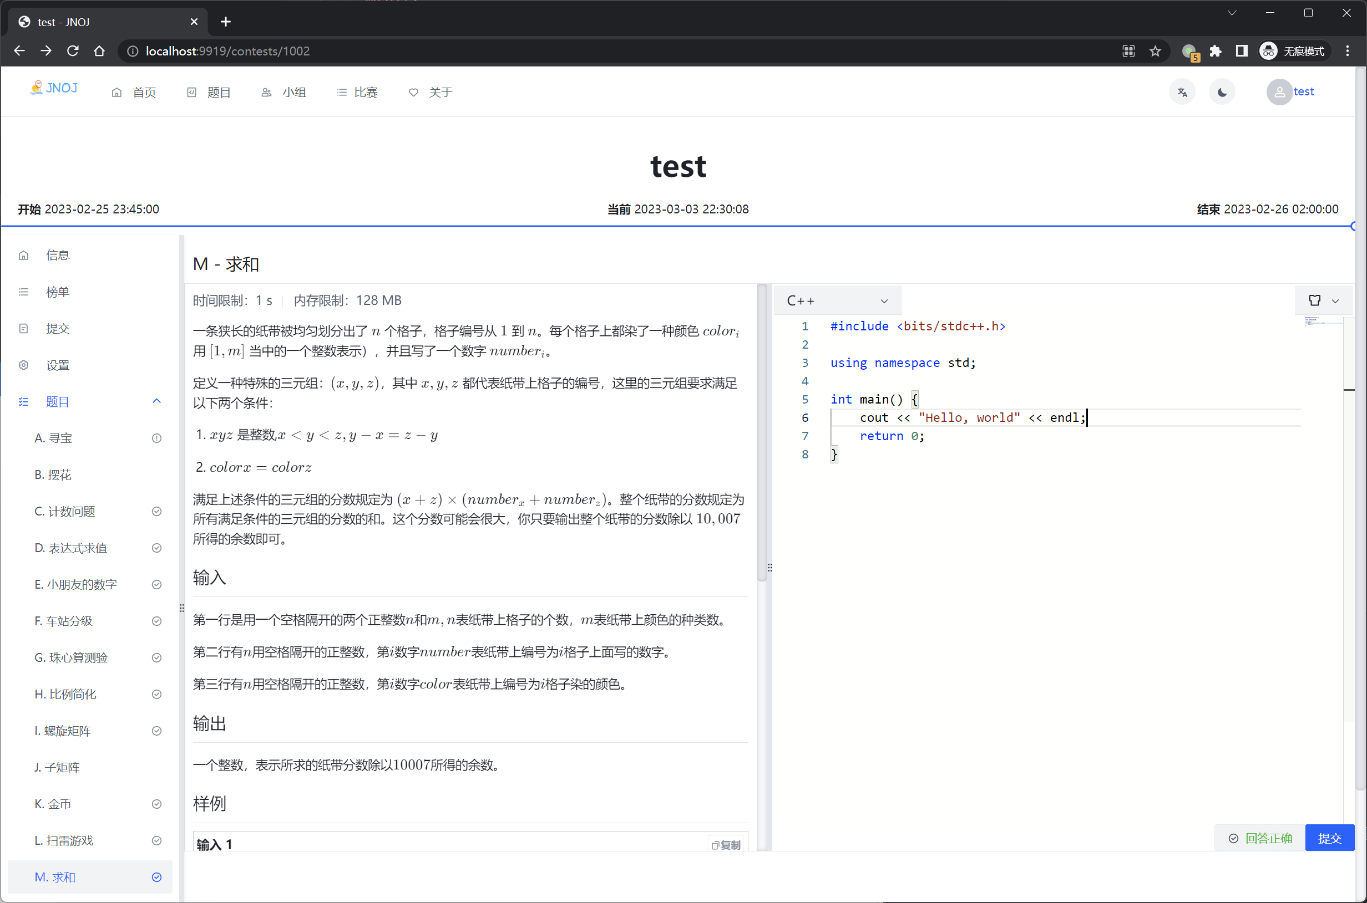Click the solved check for K. 金币

click(x=156, y=804)
